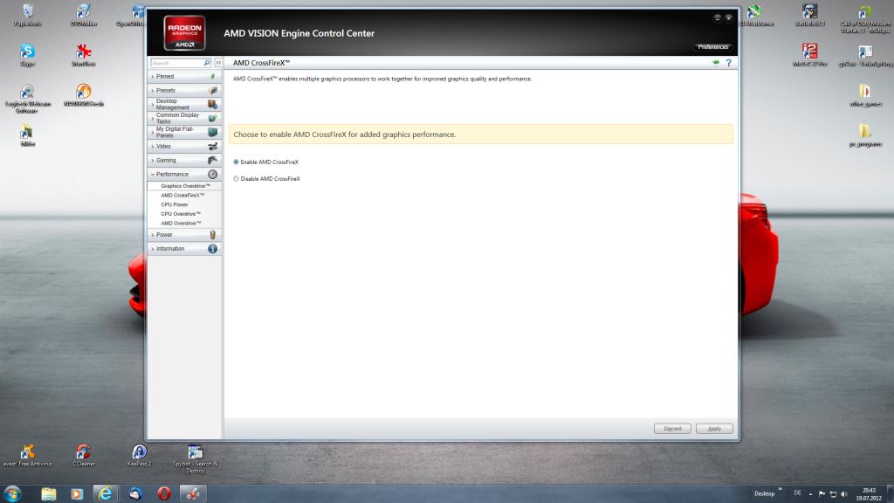Click the Apply button
This screenshot has height=503, width=894.
[x=714, y=428]
